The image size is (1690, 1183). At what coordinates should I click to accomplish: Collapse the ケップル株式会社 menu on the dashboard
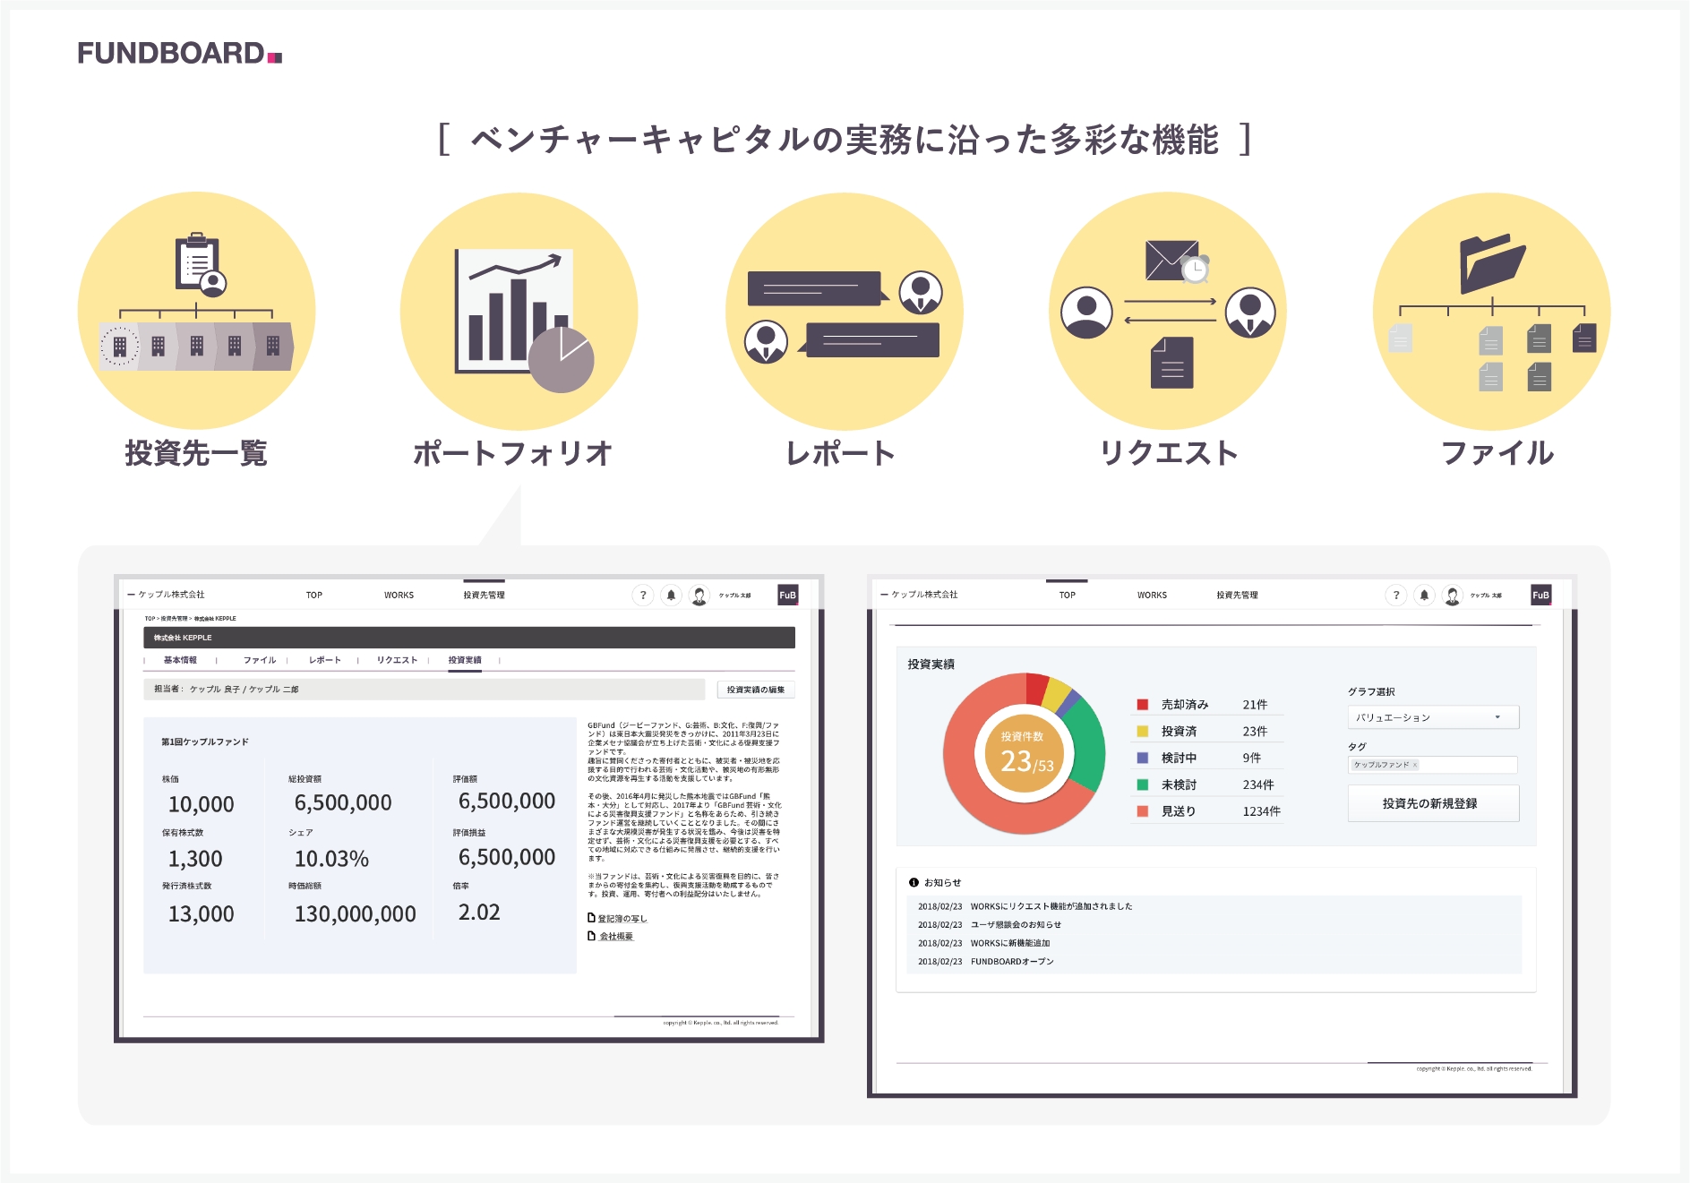pos(884,595)
